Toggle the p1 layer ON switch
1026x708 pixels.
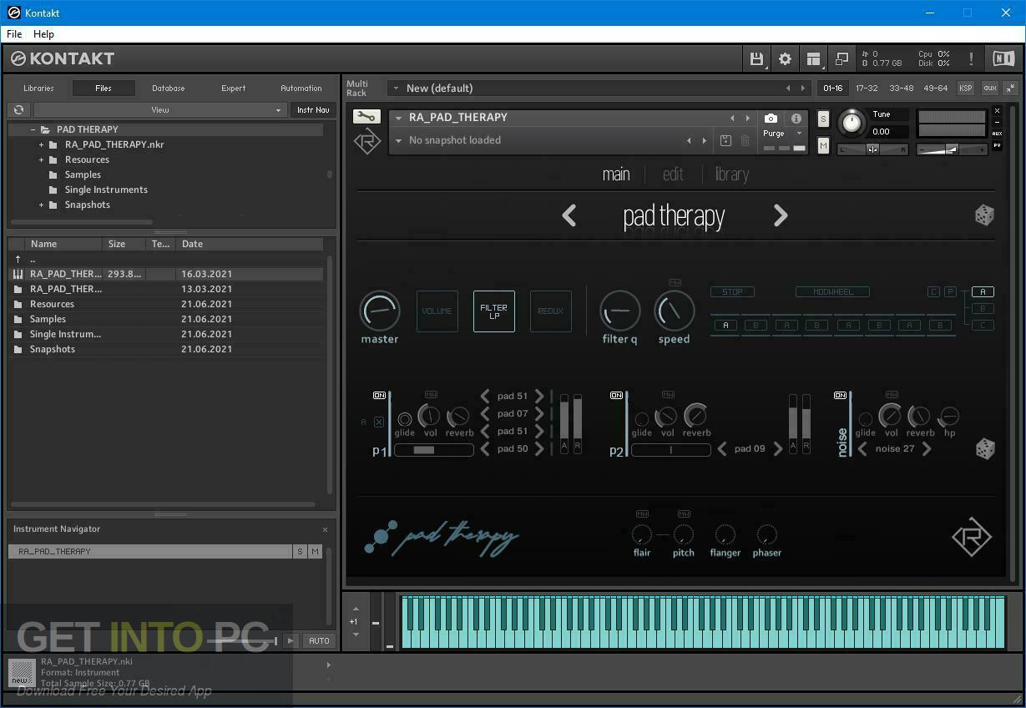pos(379,395)
